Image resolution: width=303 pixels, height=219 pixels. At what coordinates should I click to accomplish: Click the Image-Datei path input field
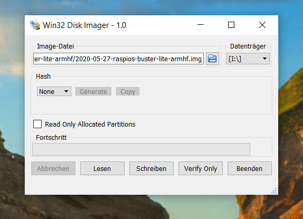[x=118, y=59]
